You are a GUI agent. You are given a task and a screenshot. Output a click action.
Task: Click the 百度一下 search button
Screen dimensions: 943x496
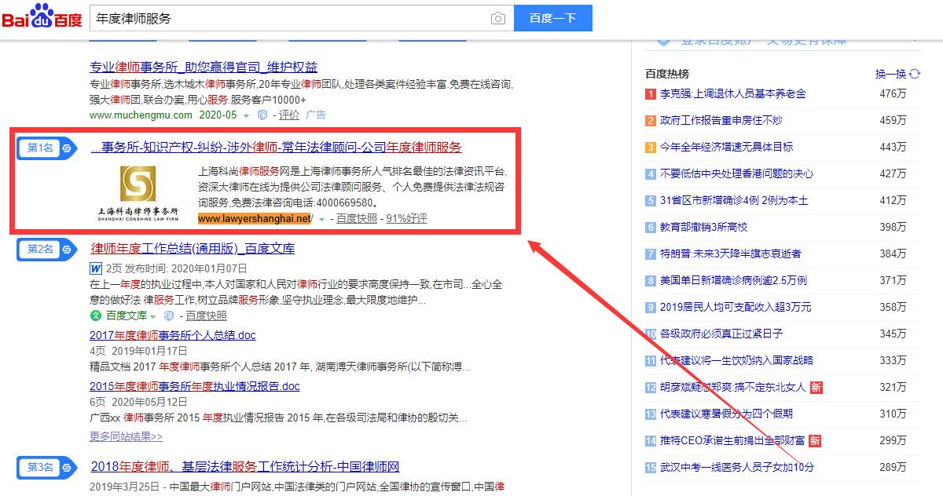point(553,18)
